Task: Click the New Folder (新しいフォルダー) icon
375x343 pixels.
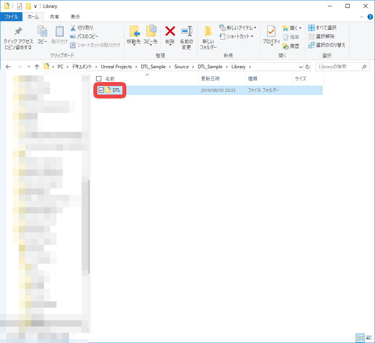Action: click(x=208, y=31)
